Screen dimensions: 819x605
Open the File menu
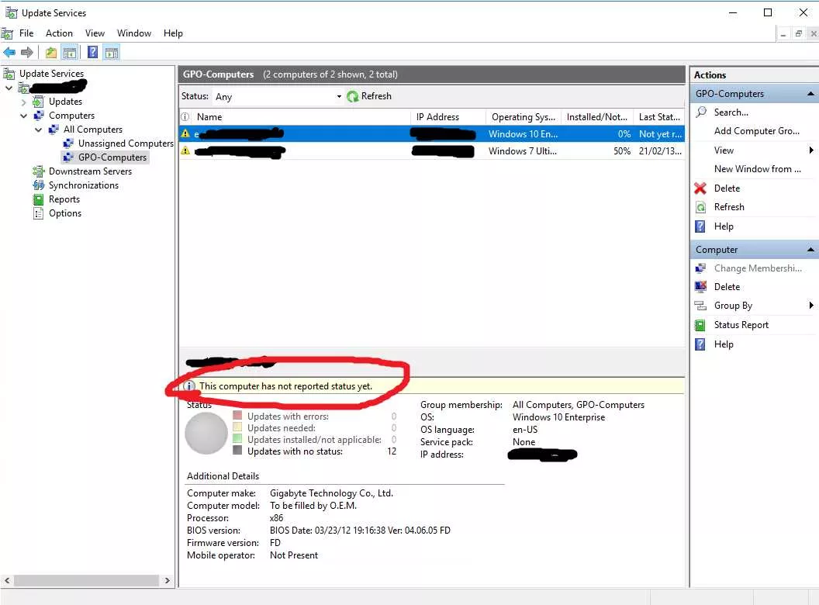[x=26, y=33]
